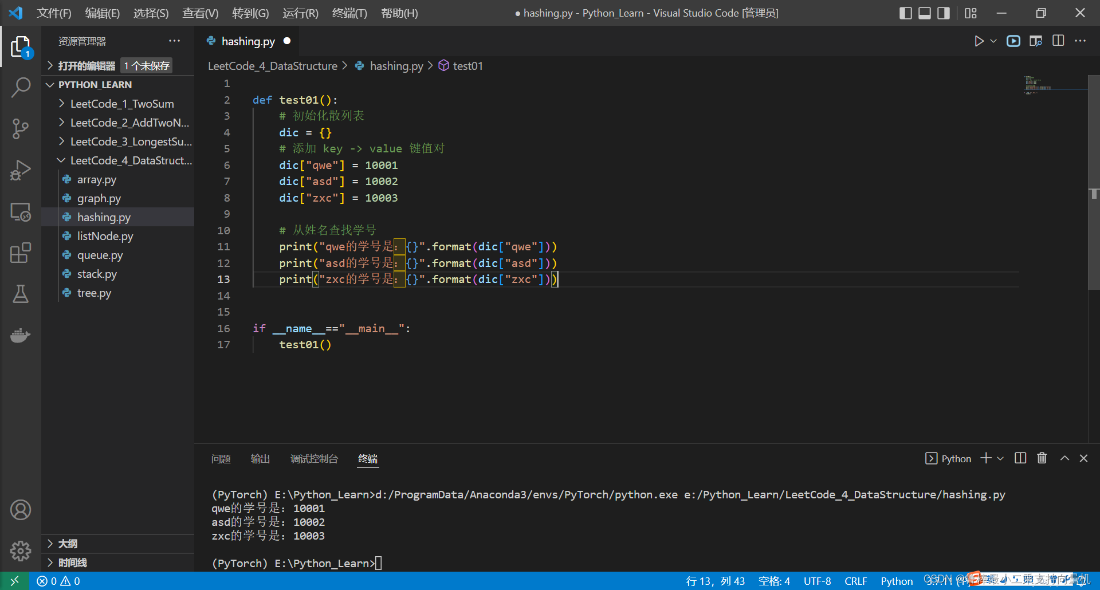This screenshot has height=590, width=1100.
Task: Toggle bottom panel visibility
Action: click(x=925, y=13)
